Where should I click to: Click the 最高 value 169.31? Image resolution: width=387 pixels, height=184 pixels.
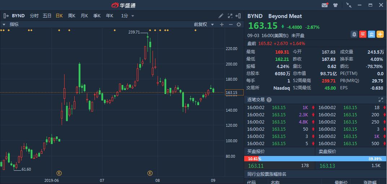(x=283, y=52)
